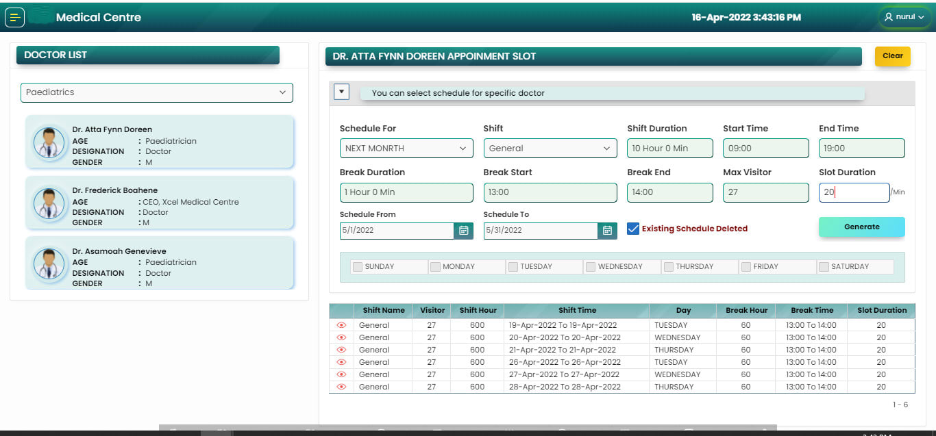Click Dr. Asamoah Genevieve's avatar
The image size is (936, 436).
[x=49, y=264]
